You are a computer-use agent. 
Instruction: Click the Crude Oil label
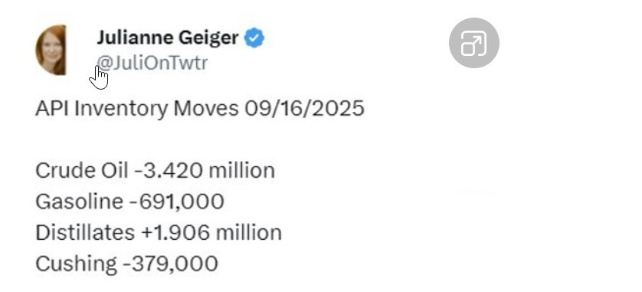pos(82,170)
